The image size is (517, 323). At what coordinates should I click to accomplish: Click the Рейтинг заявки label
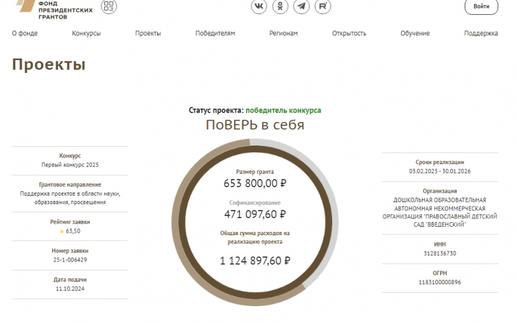click(70, 222)
